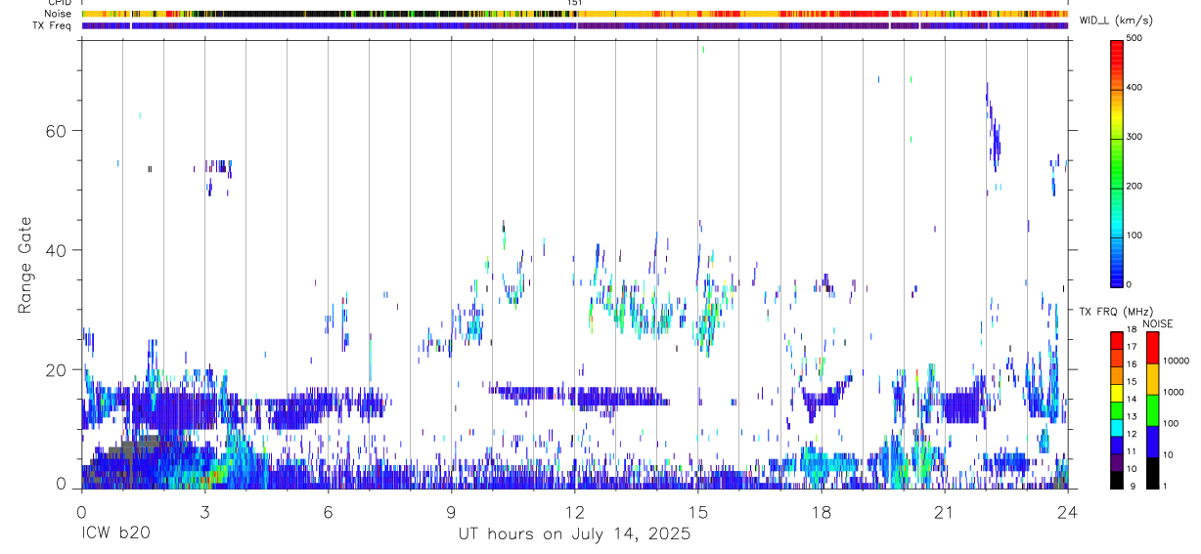This screenshot has width=1201, height=554.
Task: Click the 3 tick on UT hours axis
Action: [x=205, y=511]
